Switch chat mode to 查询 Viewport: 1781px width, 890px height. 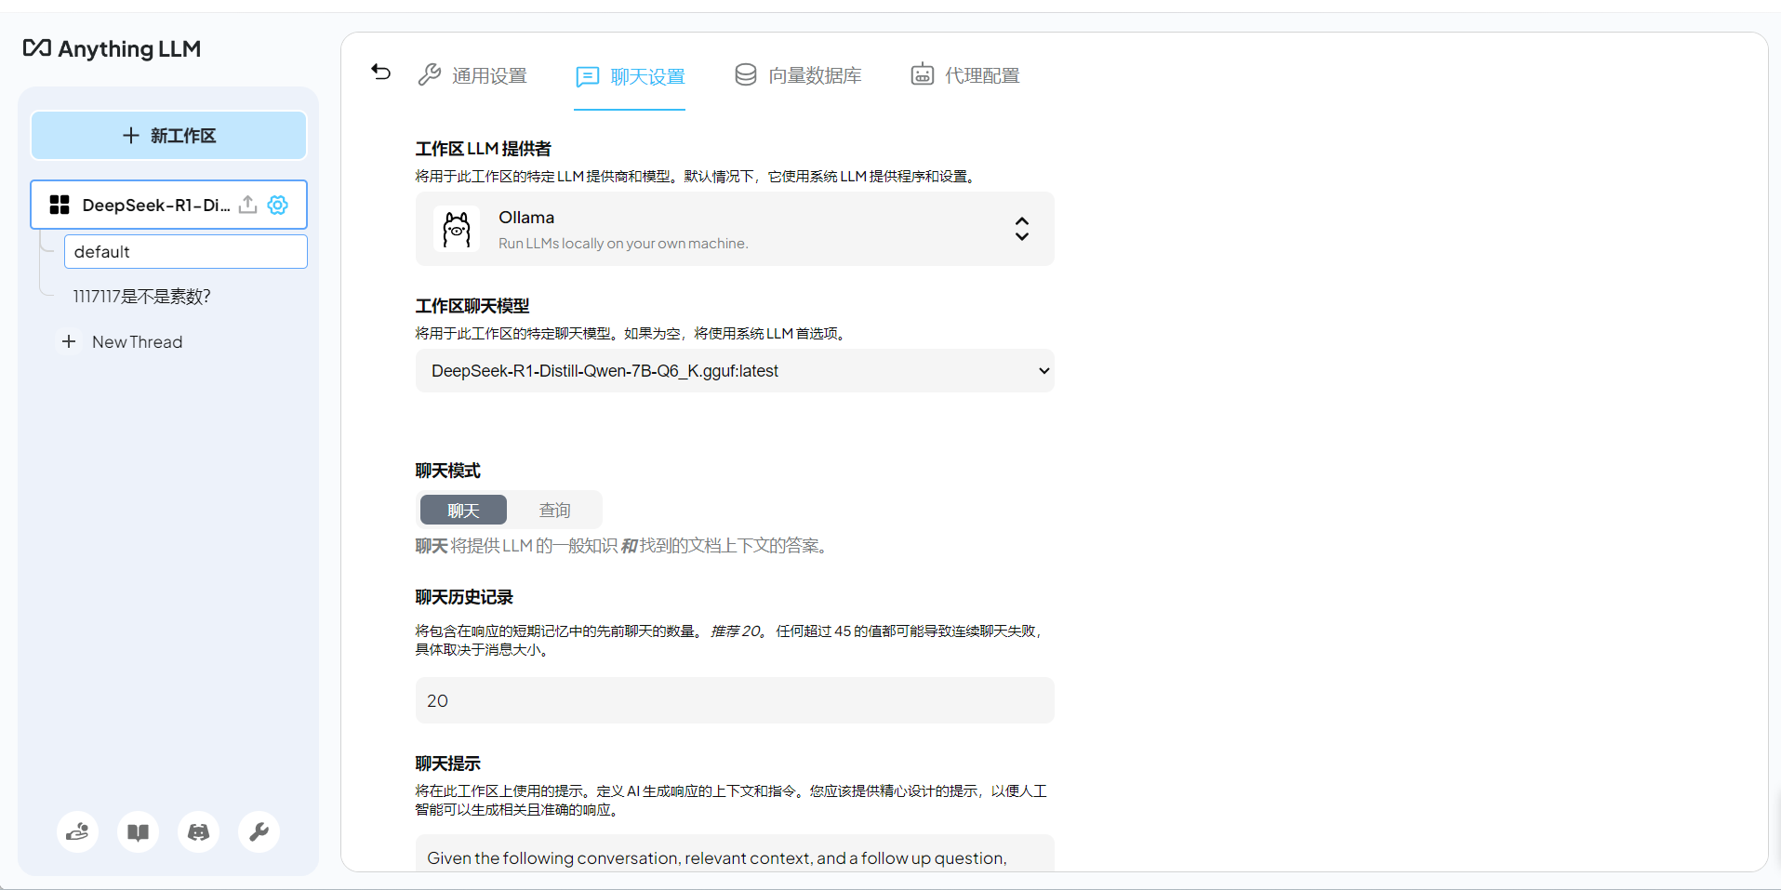555,510
